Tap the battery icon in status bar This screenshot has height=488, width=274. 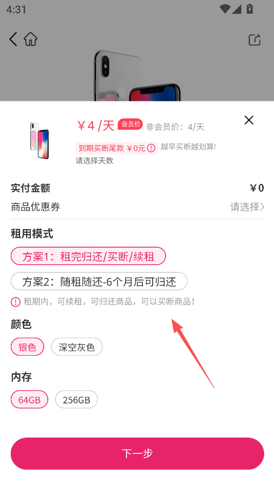(x=249, y=9)
